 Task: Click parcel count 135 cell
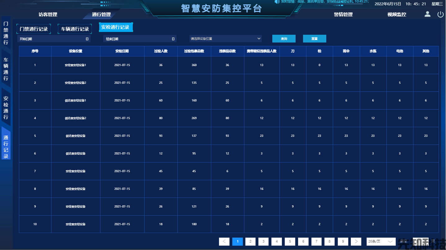click(194, 83)
